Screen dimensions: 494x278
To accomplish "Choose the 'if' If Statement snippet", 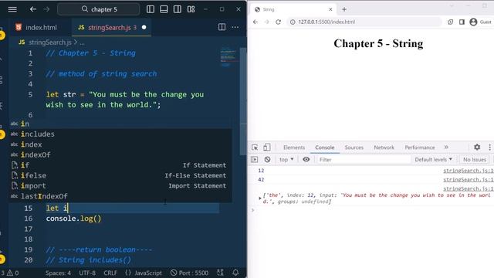I will coord(121,165).
